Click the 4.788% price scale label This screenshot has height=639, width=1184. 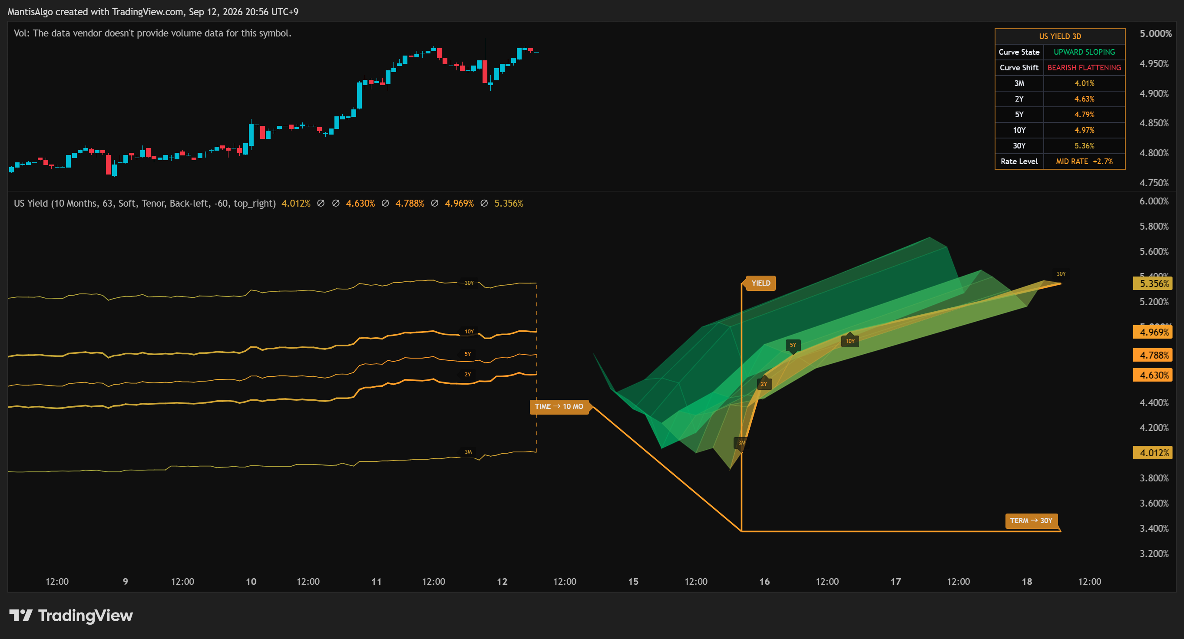1153,355
